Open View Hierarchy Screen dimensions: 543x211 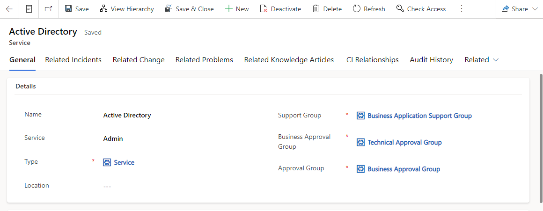point(127,9)
